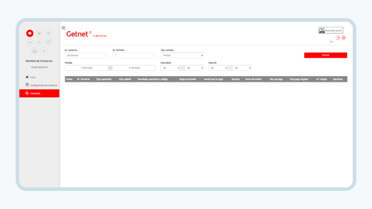This screenshot has height=209, width=372.
Task: Click the red briefcase icon in sidebar
Action: pos(30,33)
